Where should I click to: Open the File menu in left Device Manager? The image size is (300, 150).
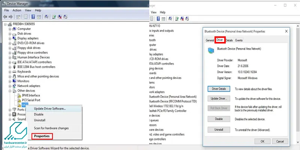coord(6,10)
